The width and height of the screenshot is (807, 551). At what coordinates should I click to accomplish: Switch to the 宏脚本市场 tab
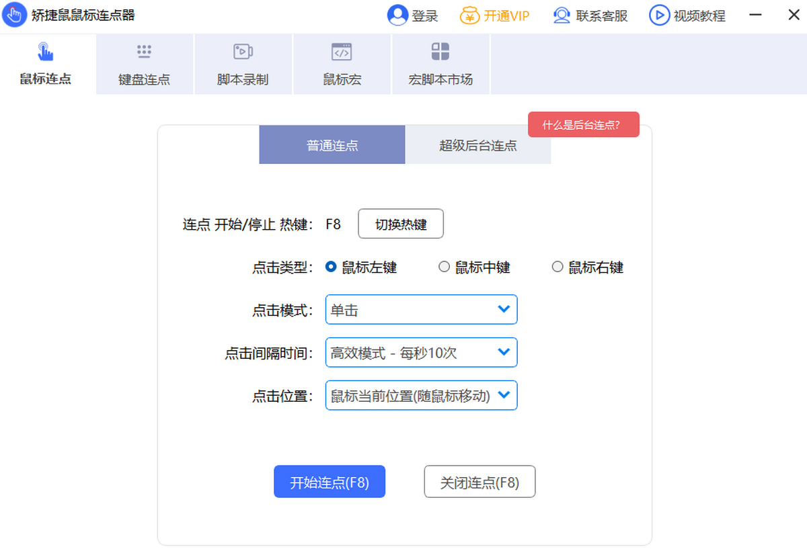pyautogui.click(x=440, y=64)
